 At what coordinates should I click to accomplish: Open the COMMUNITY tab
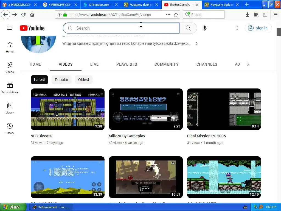point(167,64)
